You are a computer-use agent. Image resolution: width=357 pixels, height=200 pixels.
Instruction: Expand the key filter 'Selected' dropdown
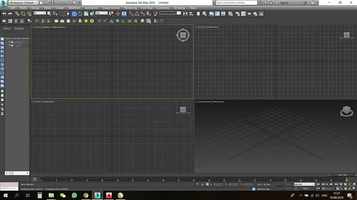pyautogui.click(x=304, y=184)
